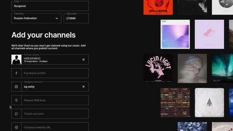Click the globe icon beside website URL
The image size is (233, 131).
click(16, 127)
